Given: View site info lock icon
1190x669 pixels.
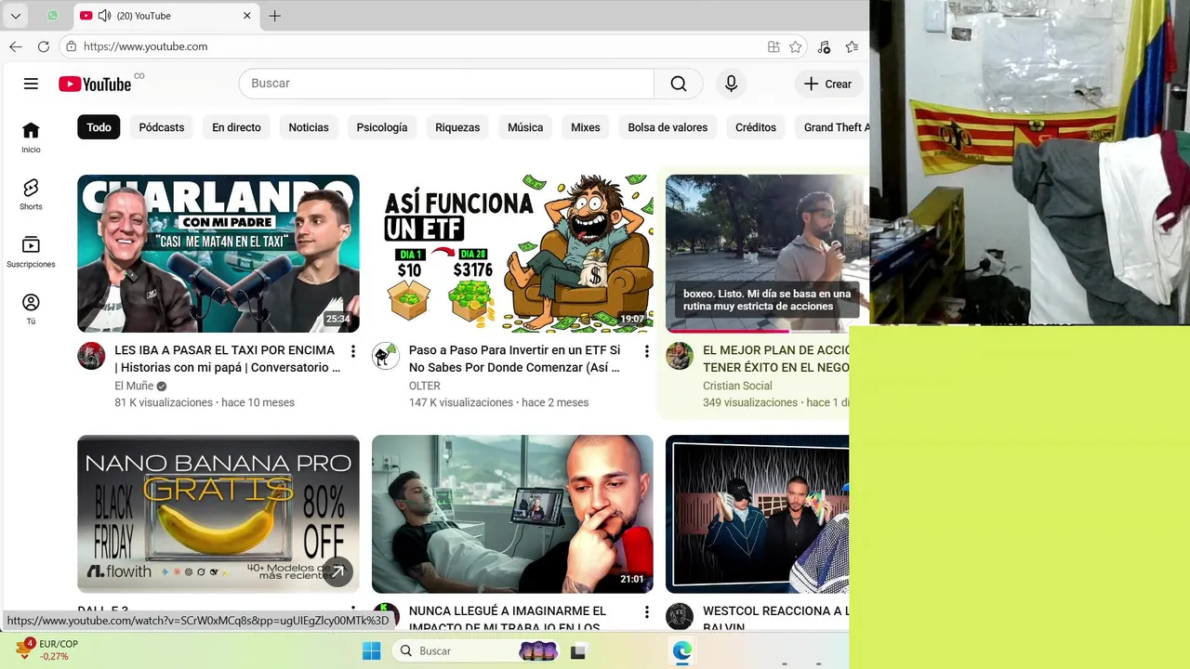Looking at the screenshot, I should [72, 46].
